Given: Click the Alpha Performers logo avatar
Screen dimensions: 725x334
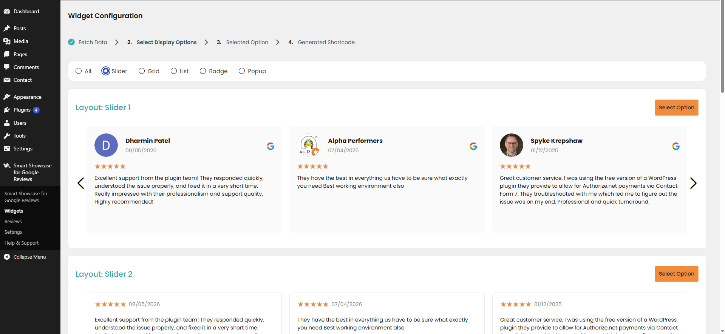Looking at the screenshot, I should 309,145.
